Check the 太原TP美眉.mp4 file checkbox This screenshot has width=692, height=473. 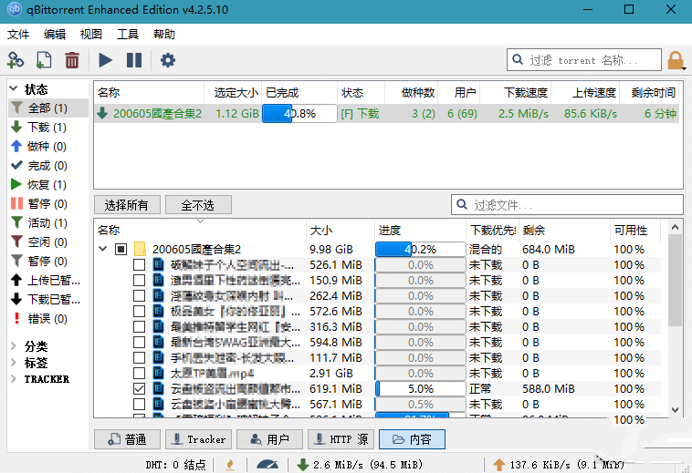(x=139, y=373)
